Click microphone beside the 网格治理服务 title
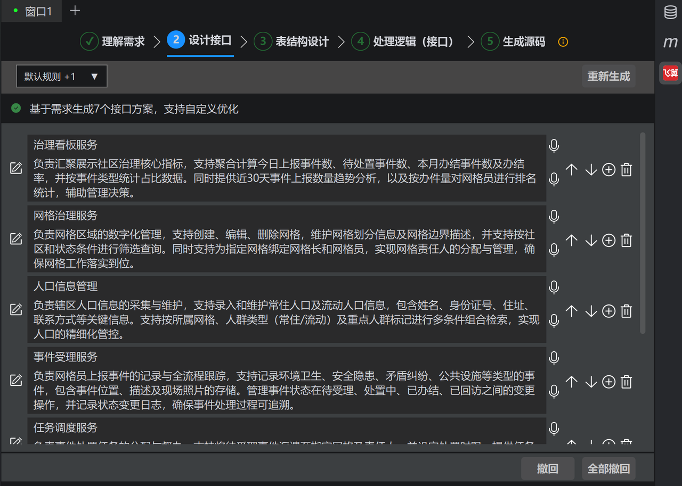Viewport: 682px width, 486px height. pos(554,216)
